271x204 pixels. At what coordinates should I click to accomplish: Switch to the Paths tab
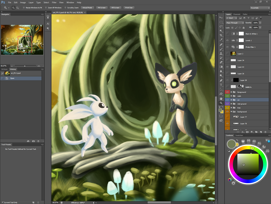(245, 14)
